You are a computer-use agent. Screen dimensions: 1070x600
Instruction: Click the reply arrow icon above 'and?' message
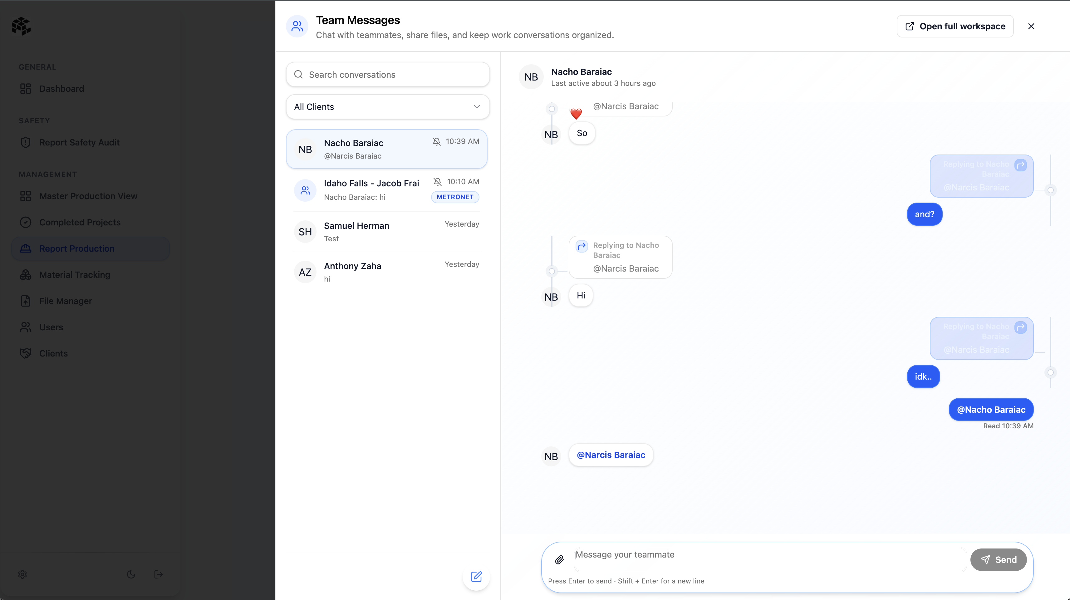tap(1020, 165)
